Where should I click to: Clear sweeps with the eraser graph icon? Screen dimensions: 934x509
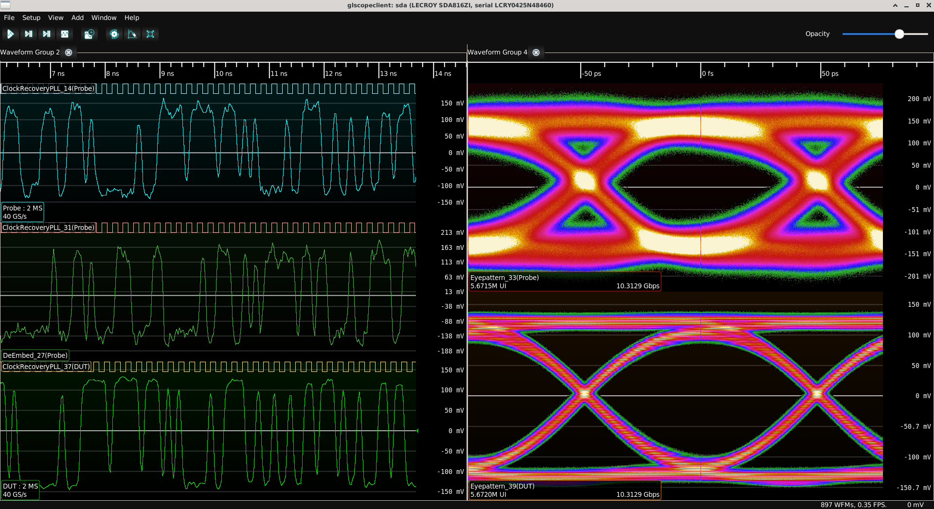(x=132, y=34)
